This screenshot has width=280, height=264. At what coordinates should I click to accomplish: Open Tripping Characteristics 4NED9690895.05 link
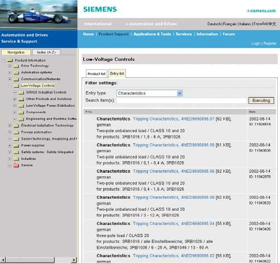point(173,145)
